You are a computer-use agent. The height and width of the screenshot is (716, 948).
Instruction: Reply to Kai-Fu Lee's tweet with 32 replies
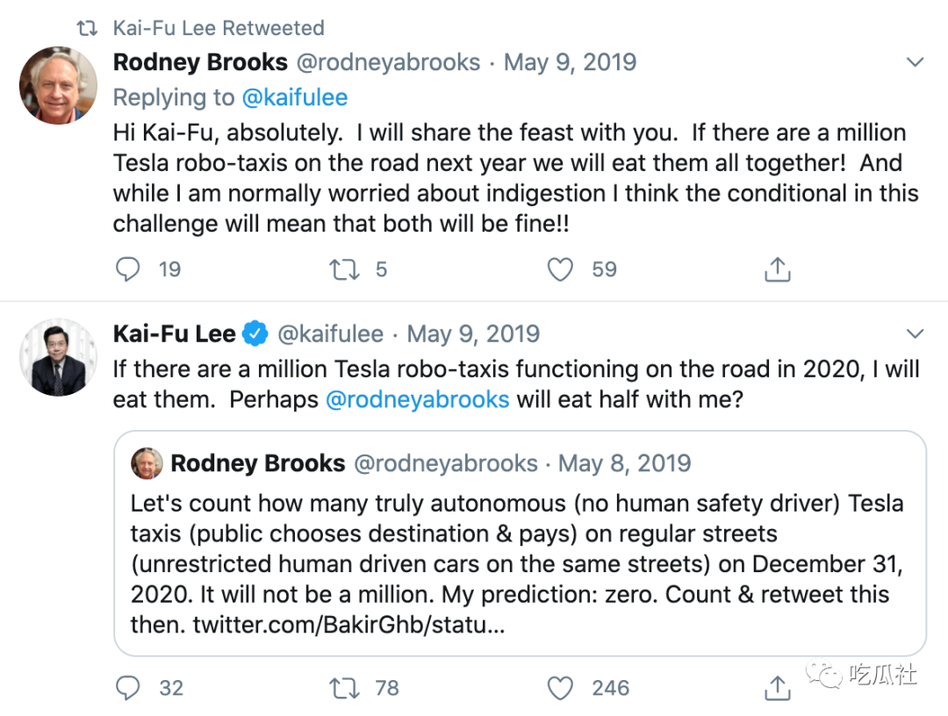[x=127, y=688]
